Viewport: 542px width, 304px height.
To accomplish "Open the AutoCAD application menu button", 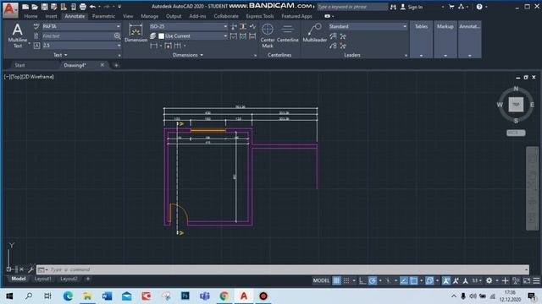I will pos(10,9).
